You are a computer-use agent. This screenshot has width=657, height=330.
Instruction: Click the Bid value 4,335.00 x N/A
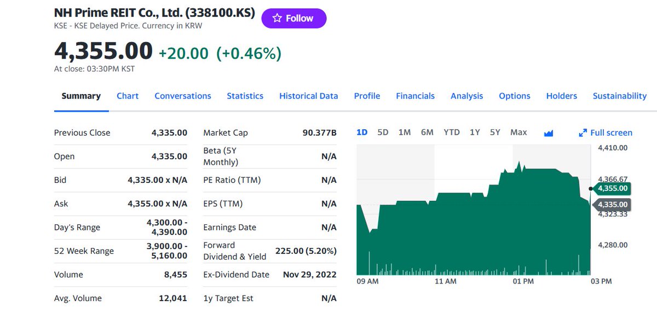click(x=157, y=180)
